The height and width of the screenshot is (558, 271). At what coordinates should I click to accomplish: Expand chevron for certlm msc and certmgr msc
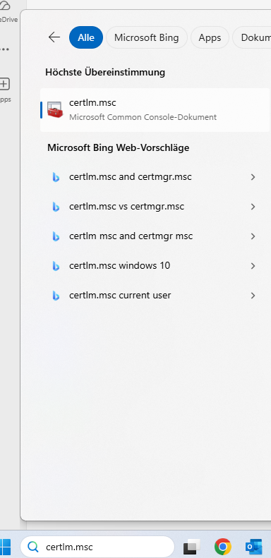[x=253, y=236]
